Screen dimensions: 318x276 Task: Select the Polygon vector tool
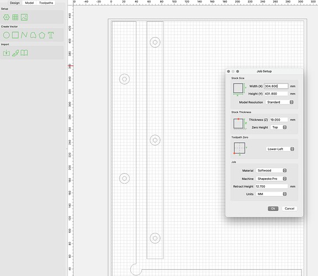42,35
